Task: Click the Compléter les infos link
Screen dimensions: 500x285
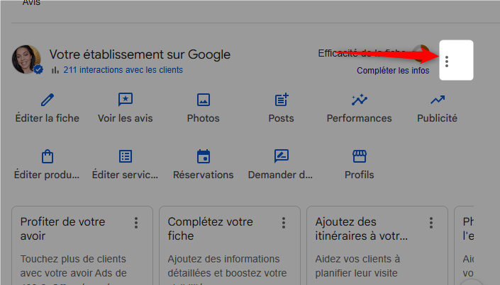Action: [x=393, y=71]
